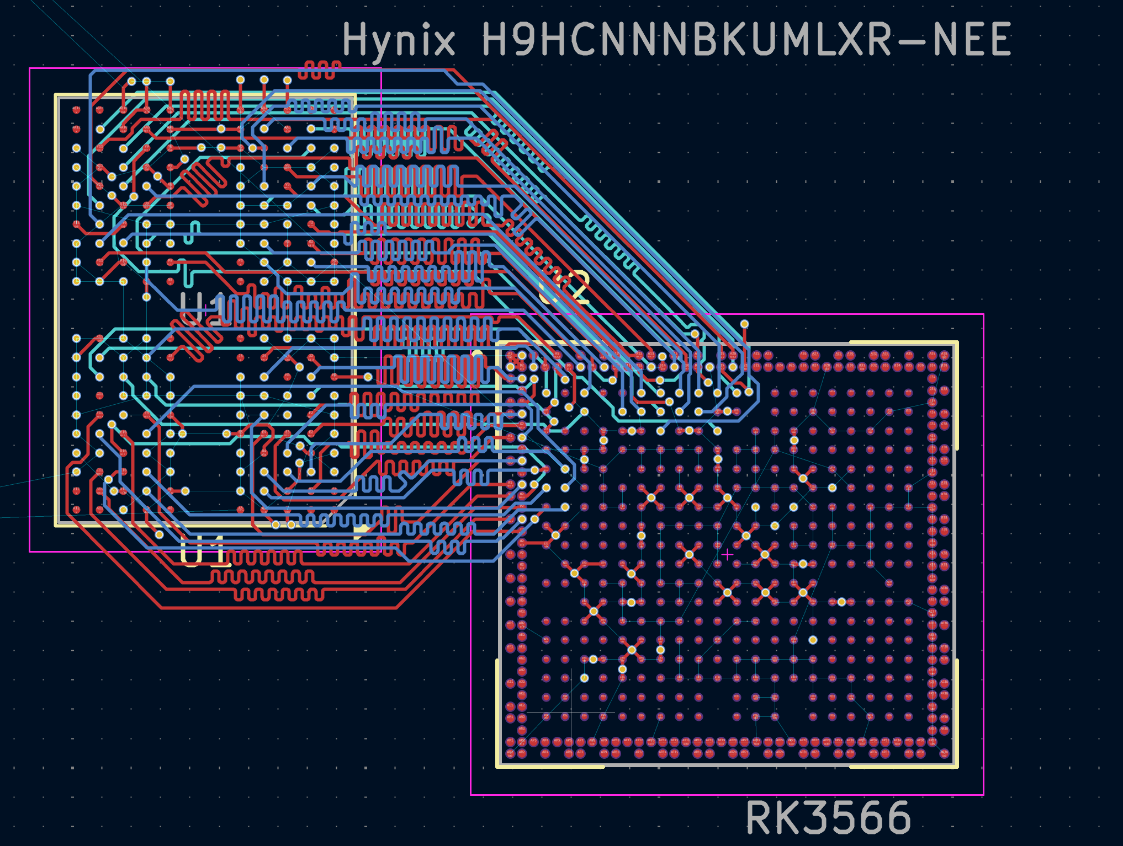Viewport: 1123px width, 846px height.
Task: Select pad AB12 in memory chip corner
Action: (x=76, y=109)
